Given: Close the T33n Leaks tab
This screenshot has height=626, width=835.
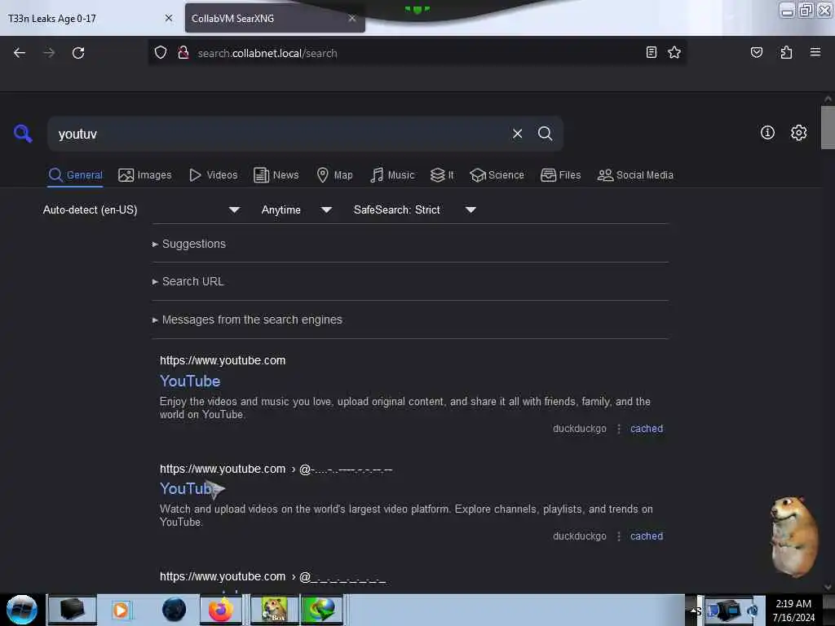Looking at the screenshot, I should point(169,18).
